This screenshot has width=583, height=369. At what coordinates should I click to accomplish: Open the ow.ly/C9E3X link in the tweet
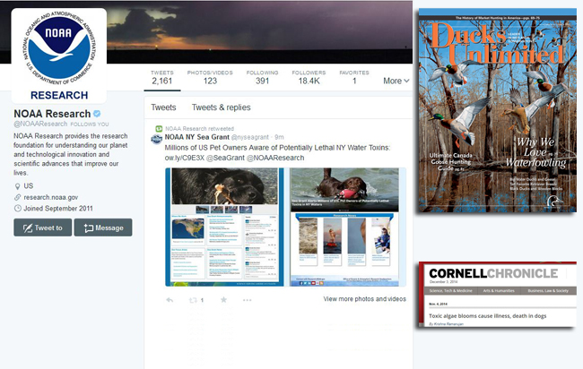click(184, 158)
